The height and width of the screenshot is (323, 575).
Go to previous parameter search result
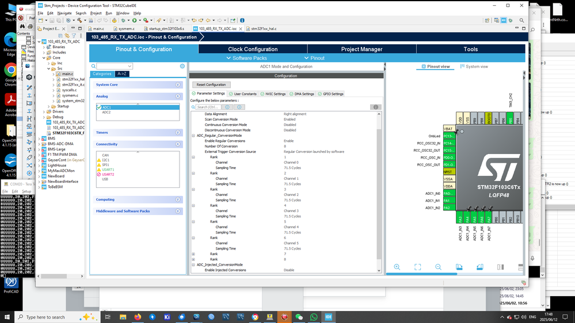click(x=227, y=107)
